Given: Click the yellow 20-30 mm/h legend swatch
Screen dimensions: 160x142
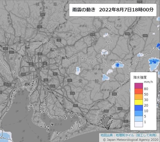Looking at the screenshot, I should click(138, 102).
